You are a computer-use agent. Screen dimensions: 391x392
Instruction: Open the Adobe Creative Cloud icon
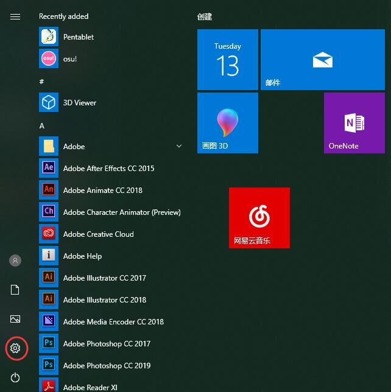(x=49, y=234)
